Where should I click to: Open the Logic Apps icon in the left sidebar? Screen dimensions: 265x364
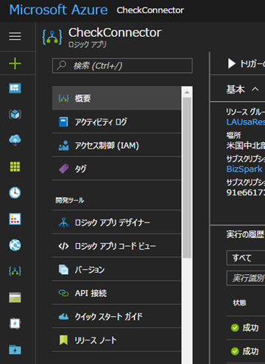click(15, 271)
